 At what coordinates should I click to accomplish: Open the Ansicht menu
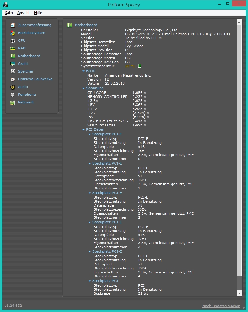(x=24, y=13)
